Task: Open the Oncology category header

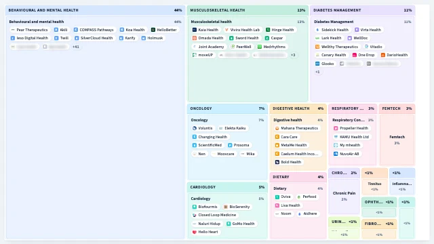Action: pos(227,108)
